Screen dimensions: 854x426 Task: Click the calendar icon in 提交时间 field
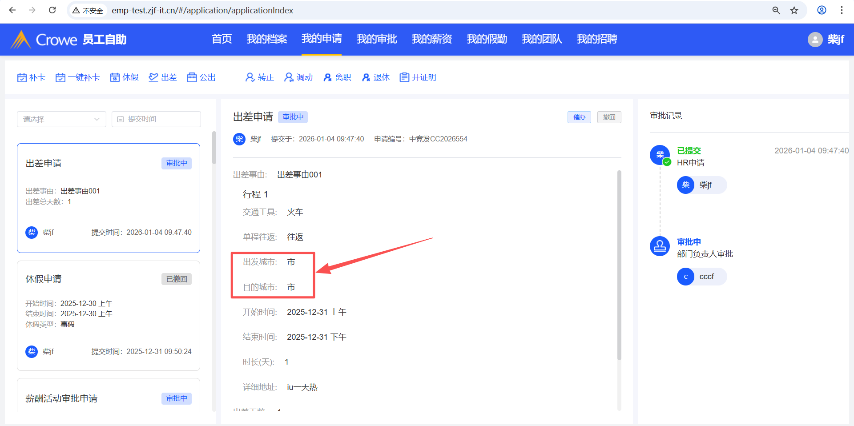click(121, 119)
